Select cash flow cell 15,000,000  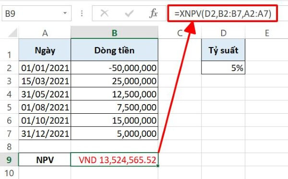click(114, 120)
